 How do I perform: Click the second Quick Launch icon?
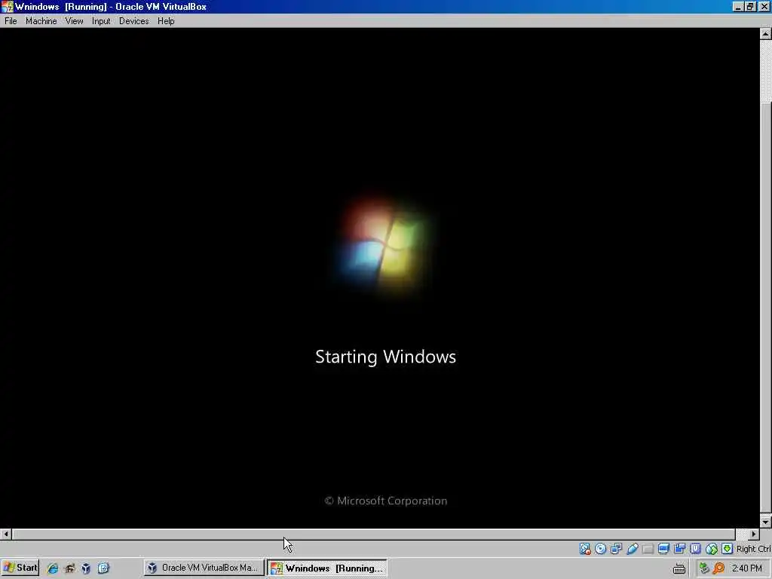point(69,568)
